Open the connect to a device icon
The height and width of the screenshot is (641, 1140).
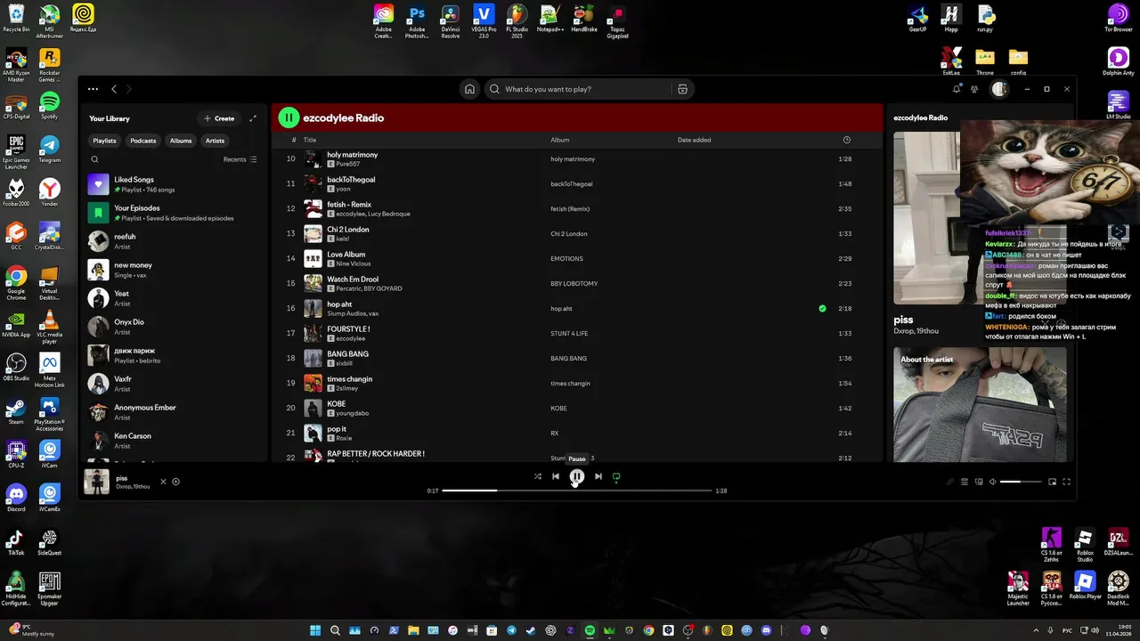tap(979, 482)
